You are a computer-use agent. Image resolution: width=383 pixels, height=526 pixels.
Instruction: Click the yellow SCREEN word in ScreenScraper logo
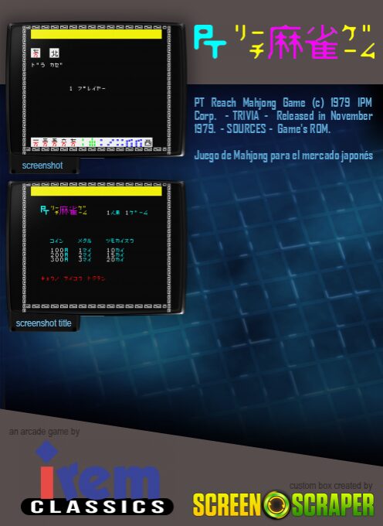tap(227, 505)
